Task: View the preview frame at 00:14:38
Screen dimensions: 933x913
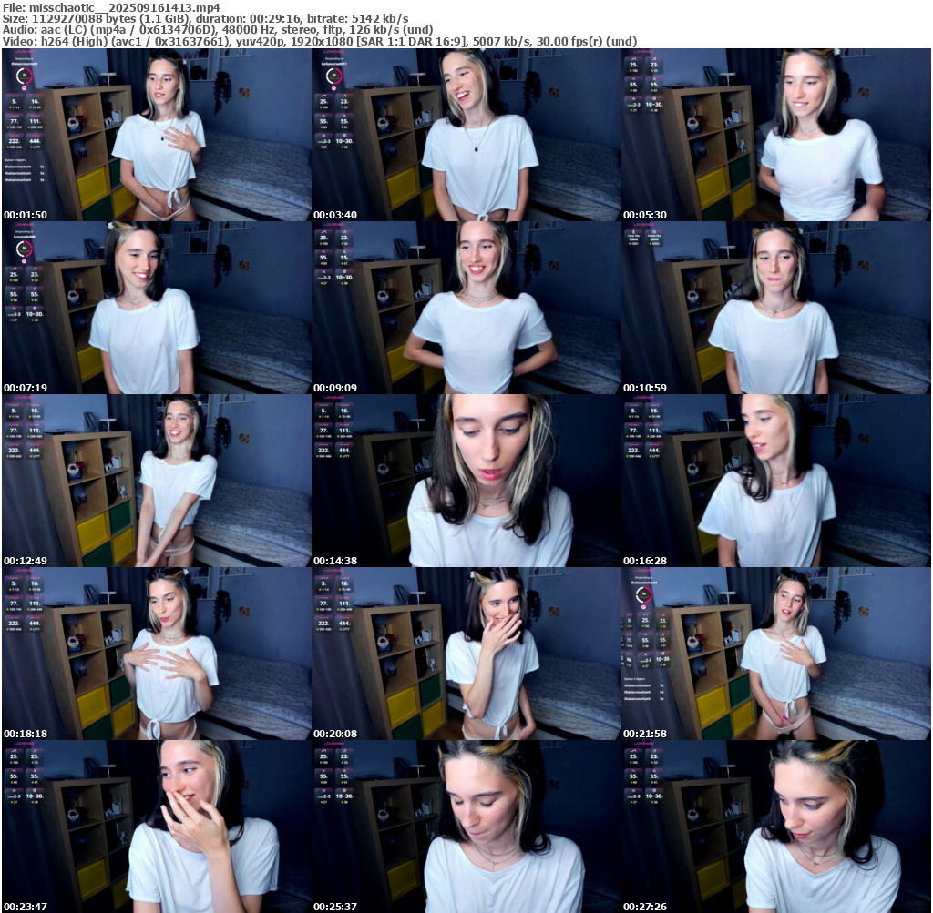Action: tap(466, 481)
